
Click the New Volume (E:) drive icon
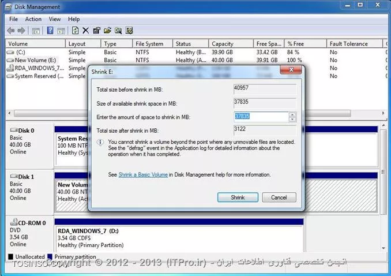point(10,60)
